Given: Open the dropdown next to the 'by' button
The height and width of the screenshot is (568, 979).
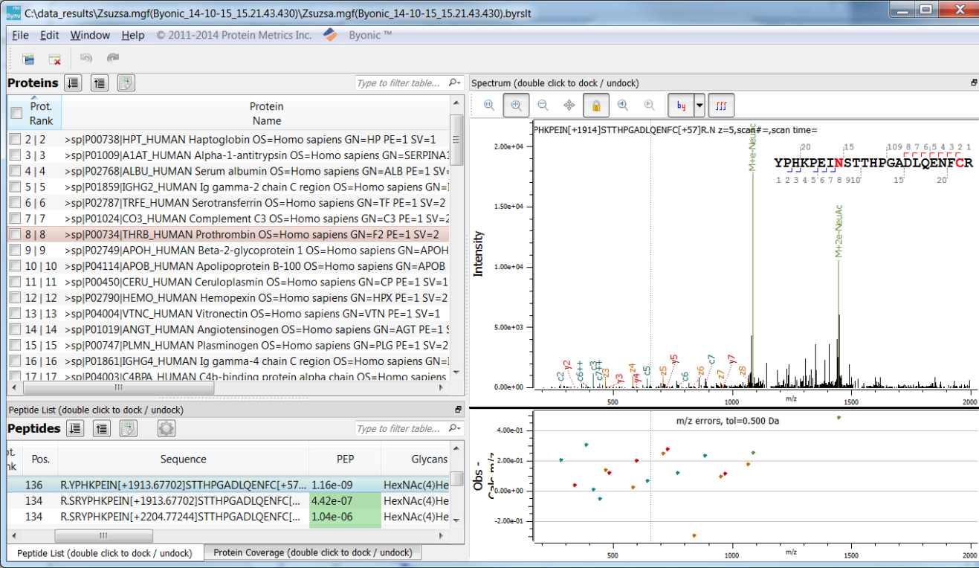Looking at the screenshot, I should click(x=699, y=106).
